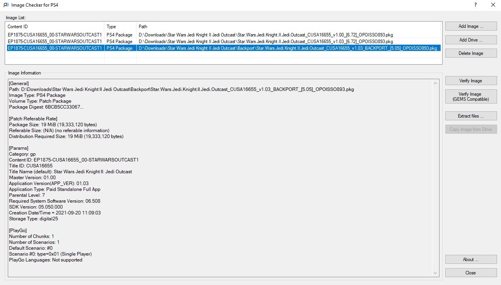Viewport: 501px width, 285px height.
Task: Click the Category: gp line
Action: (22, 154)
